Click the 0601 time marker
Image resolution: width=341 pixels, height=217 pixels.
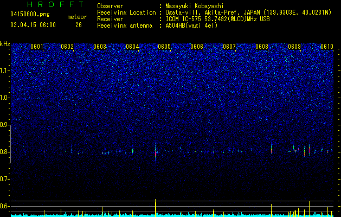(37, 47)
